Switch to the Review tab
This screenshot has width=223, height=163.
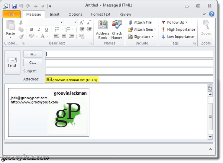[125, 14]
